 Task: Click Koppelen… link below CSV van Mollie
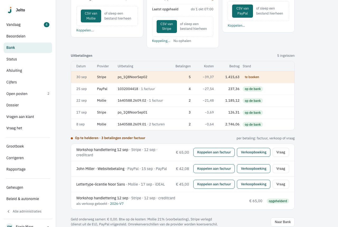pos(85,30)
